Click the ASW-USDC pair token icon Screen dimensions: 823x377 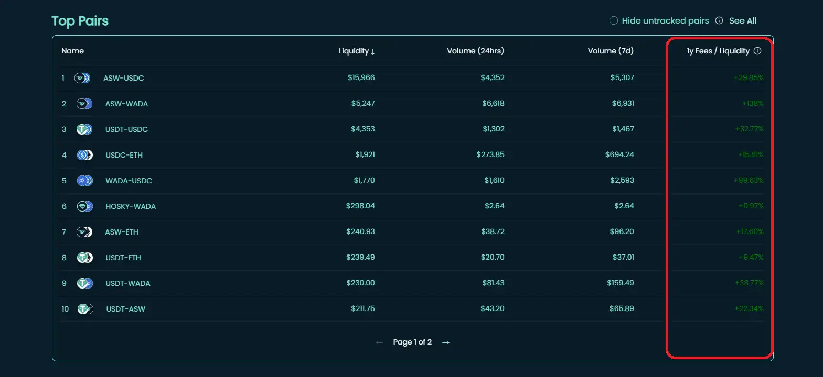click(82, 78)
